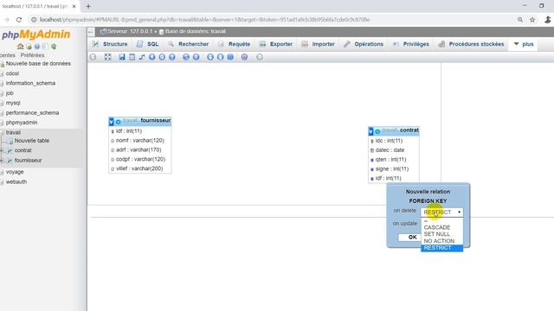Expand the contrat table in navigation tree
The height and width of the screenshot is (311, 554).
(x=2, y=150)
